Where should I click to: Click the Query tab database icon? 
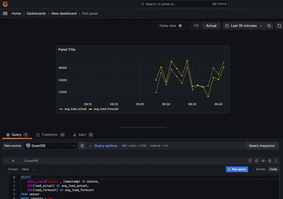click(x=8, y=135)
